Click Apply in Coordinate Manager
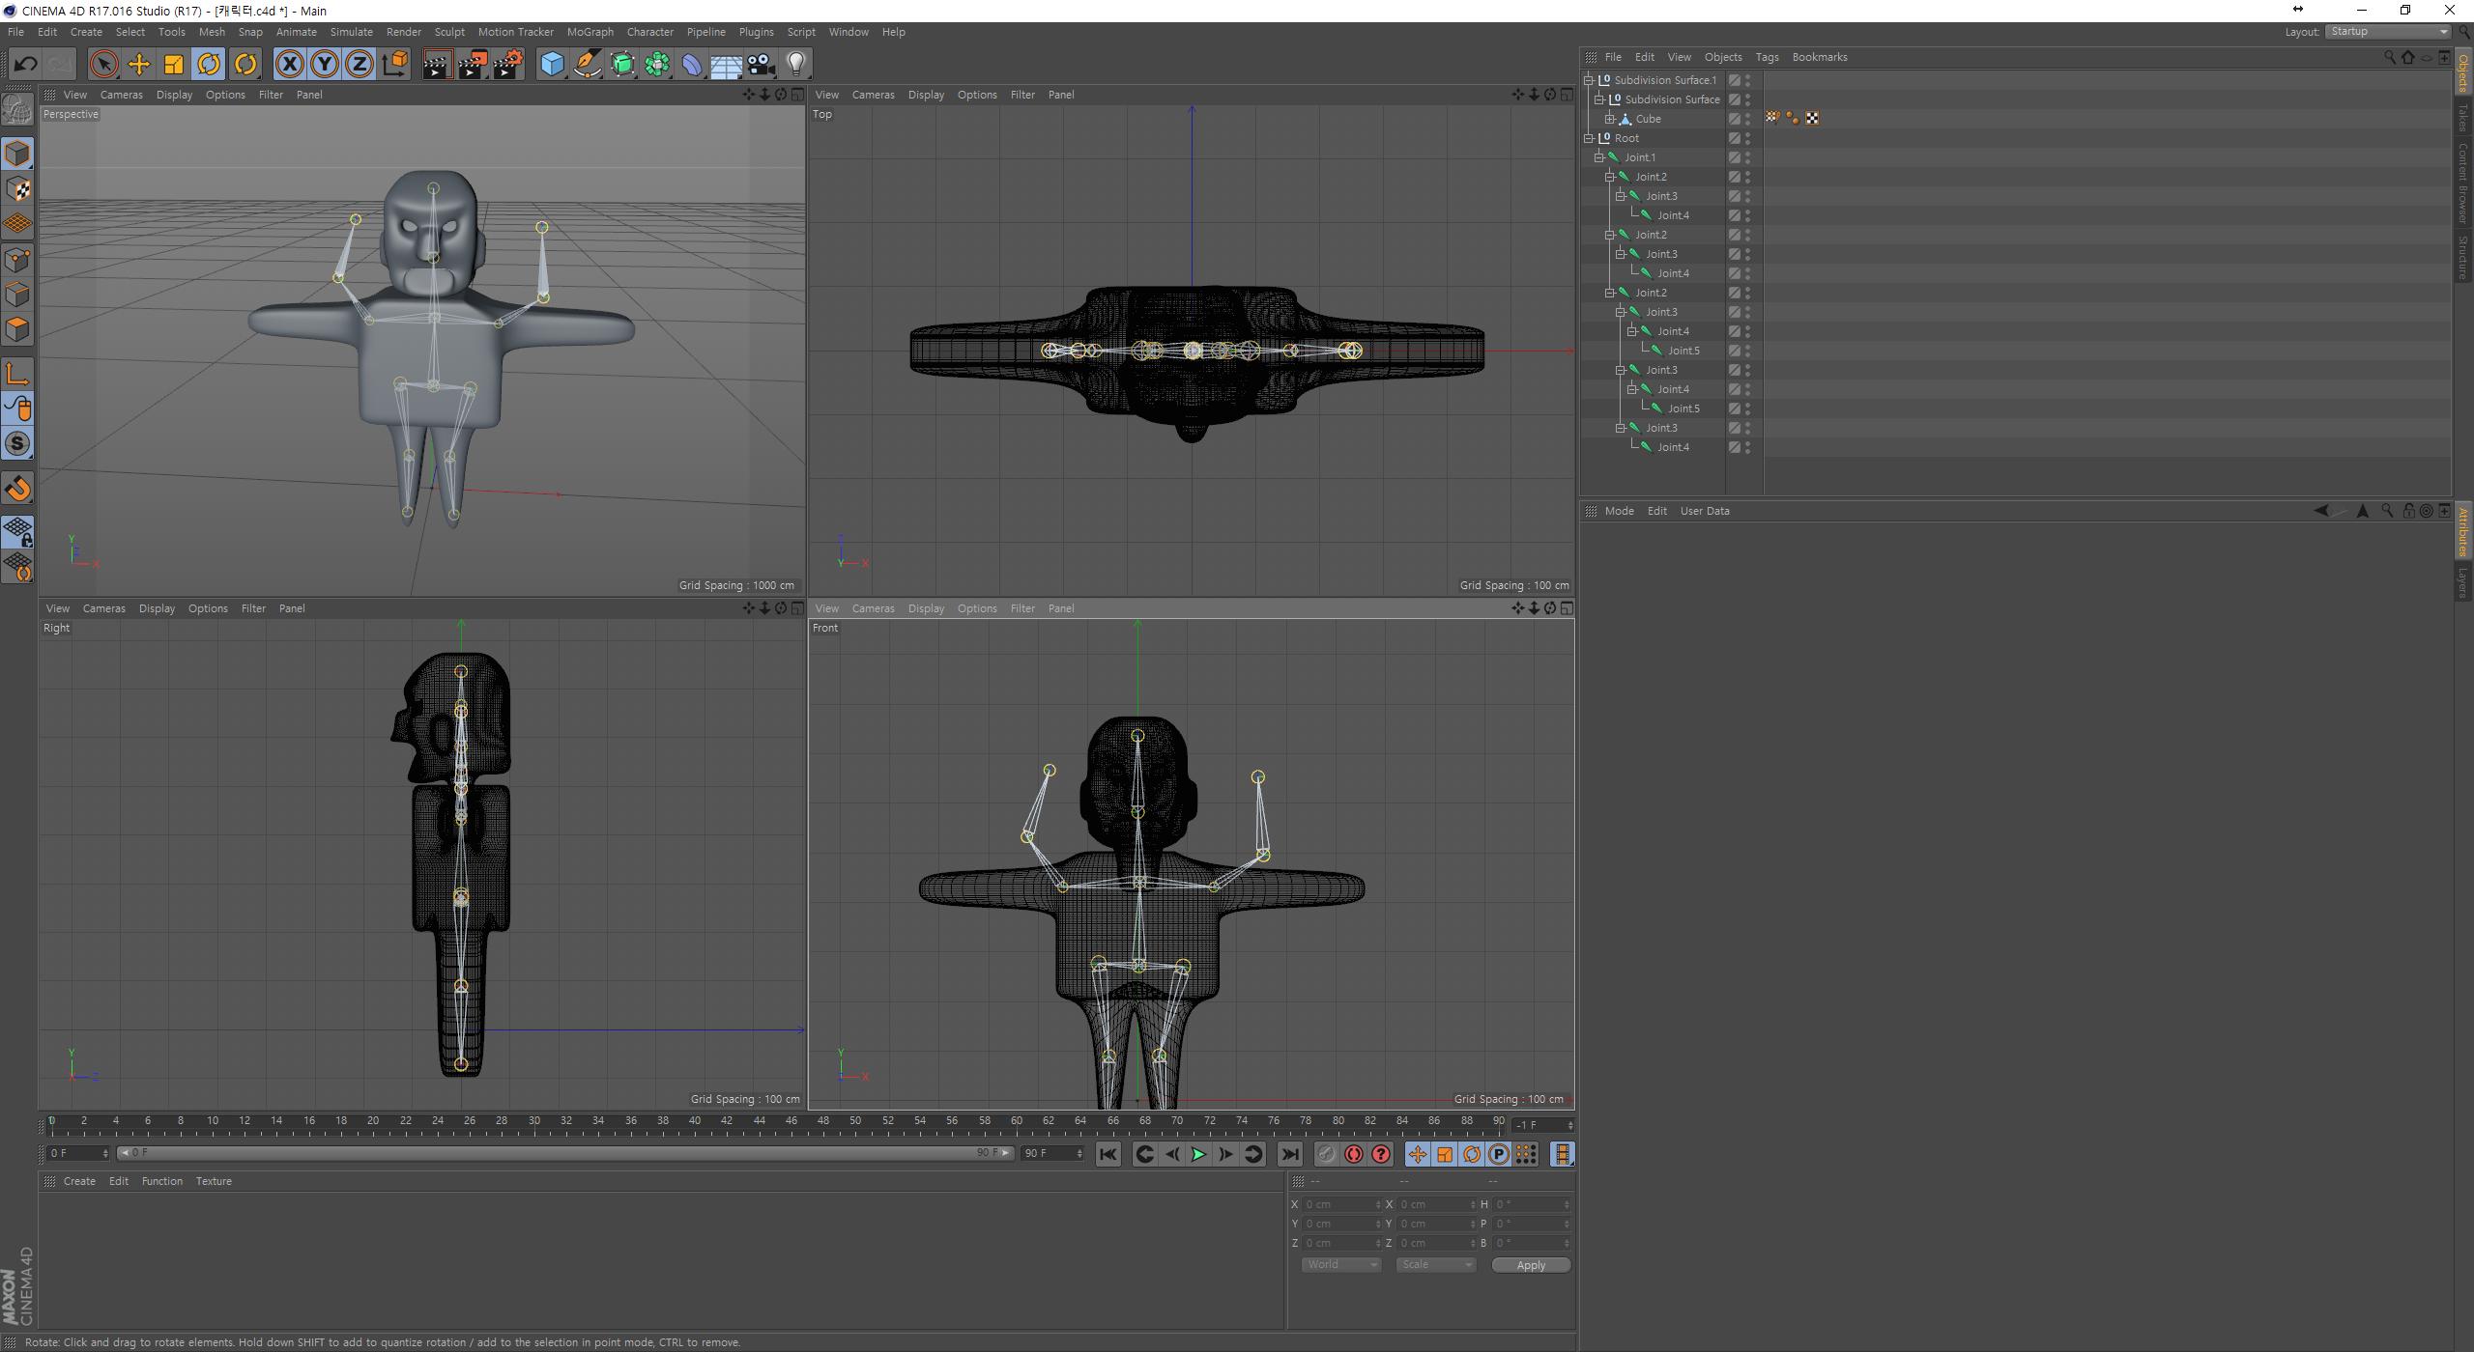This screenshot has width=2474, height=1352. pyautogui.click(x=1531, y=1265)
